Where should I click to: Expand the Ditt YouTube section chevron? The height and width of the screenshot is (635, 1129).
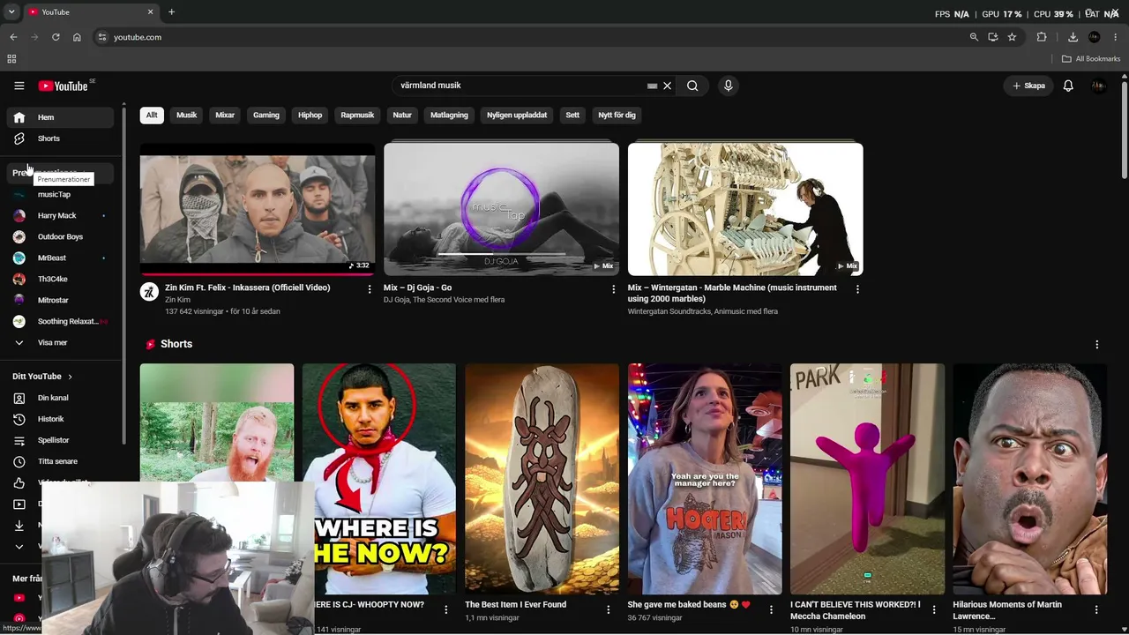click(71, 377)
